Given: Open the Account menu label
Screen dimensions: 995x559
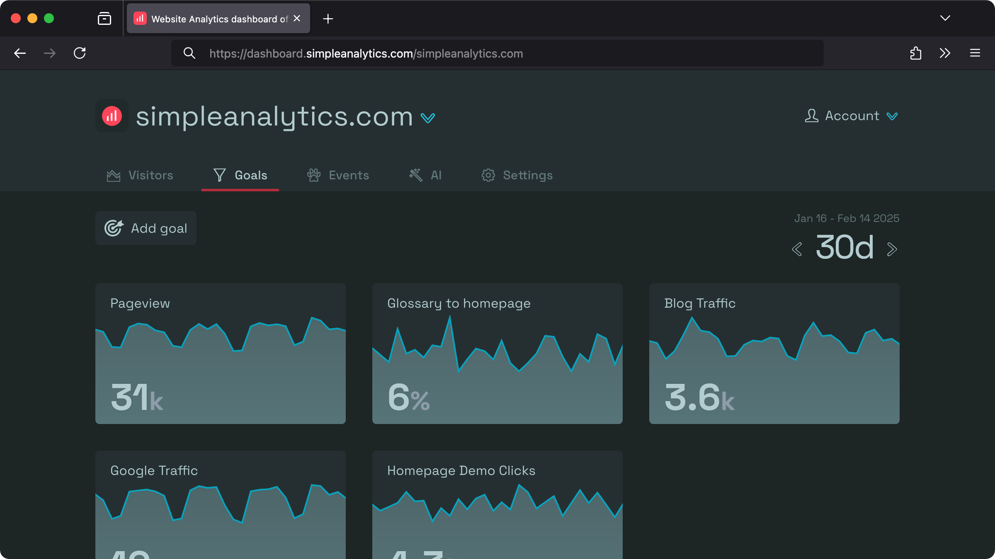Looking at the screenshot, I should 852,116.
